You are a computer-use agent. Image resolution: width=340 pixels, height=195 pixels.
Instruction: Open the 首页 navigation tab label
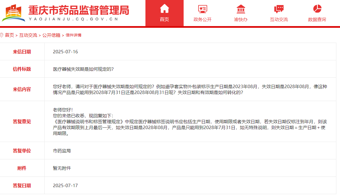coord(165,19)
